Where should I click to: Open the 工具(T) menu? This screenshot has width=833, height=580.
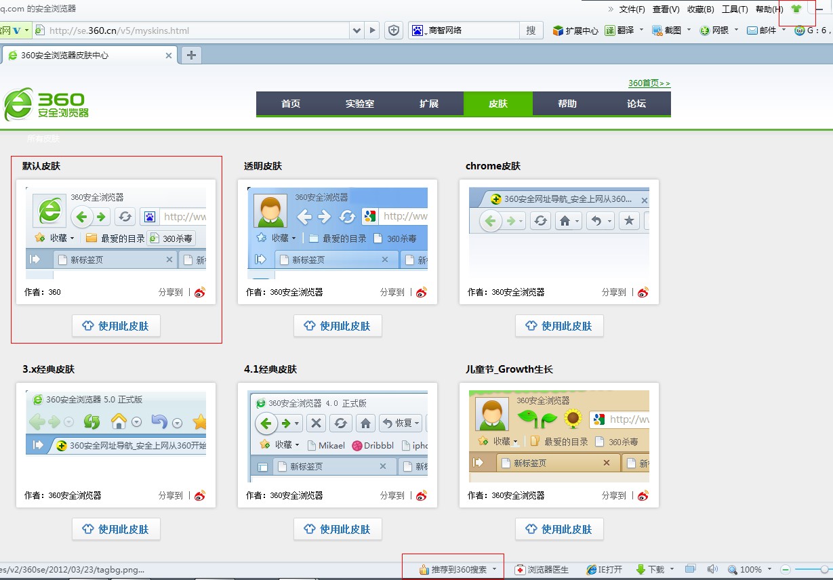tap(735, 9)
